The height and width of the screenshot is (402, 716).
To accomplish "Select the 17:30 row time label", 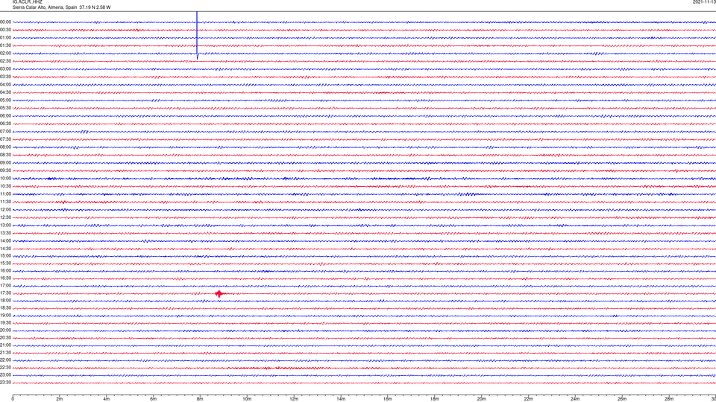I will [x=5, y=293].
